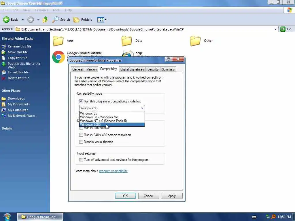295x221 pixels.
Task: Click the magnifier icon in system tray
Action: pyautogui.click(x=274, y=217)
